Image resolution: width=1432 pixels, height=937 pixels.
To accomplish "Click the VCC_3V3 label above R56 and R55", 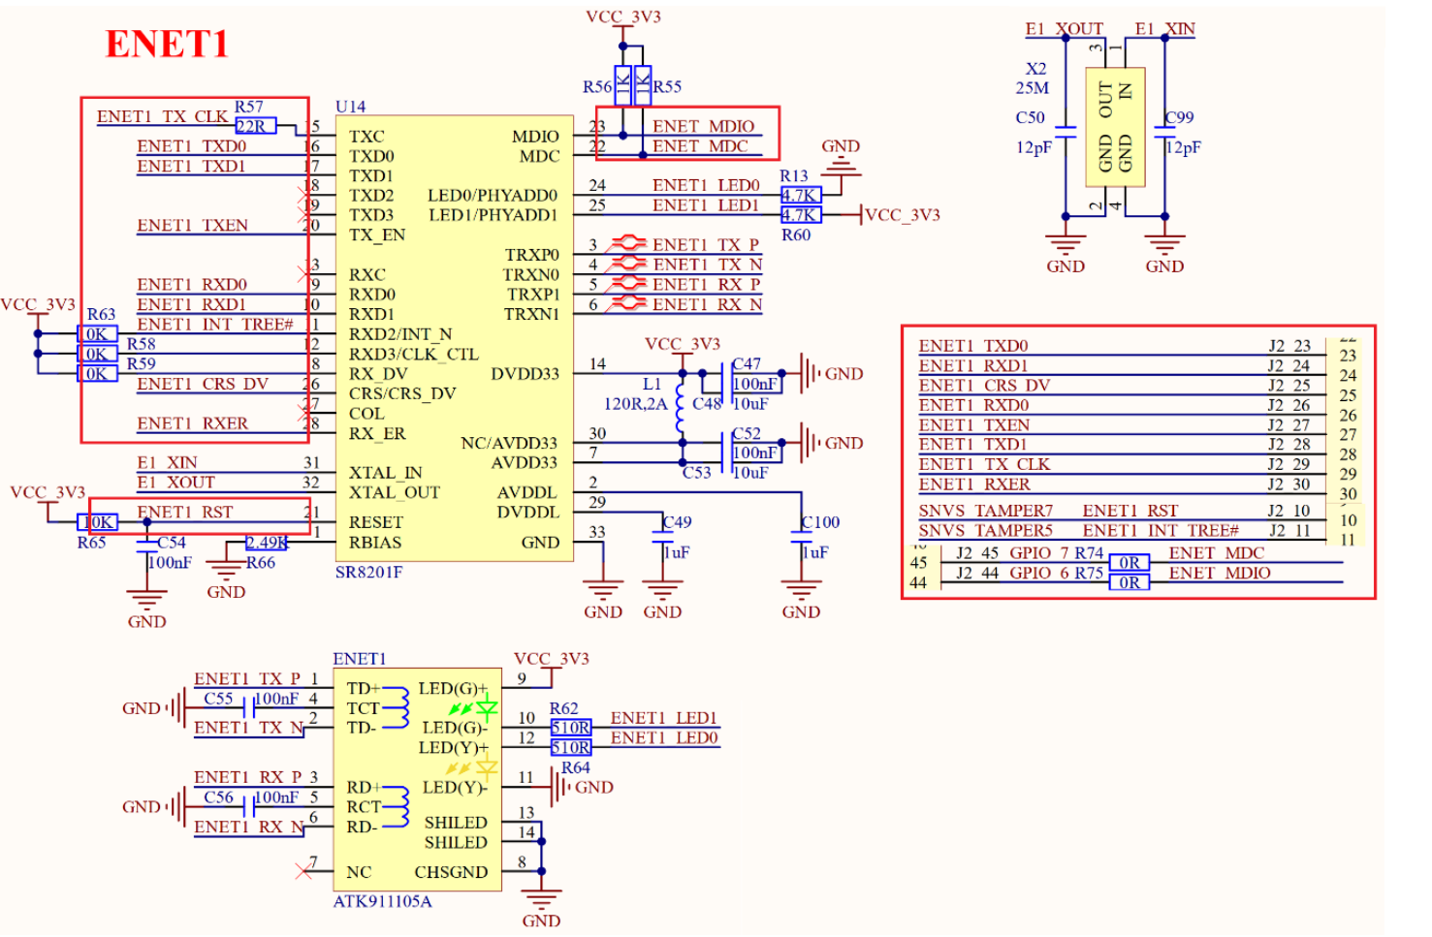I will 623,16.
